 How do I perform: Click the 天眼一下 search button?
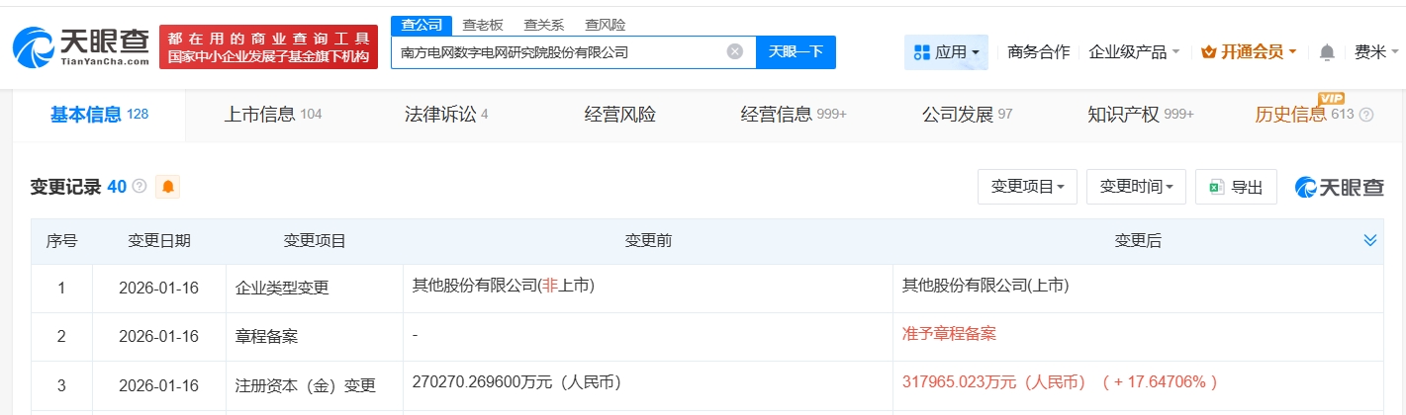(x=797, y=51)
